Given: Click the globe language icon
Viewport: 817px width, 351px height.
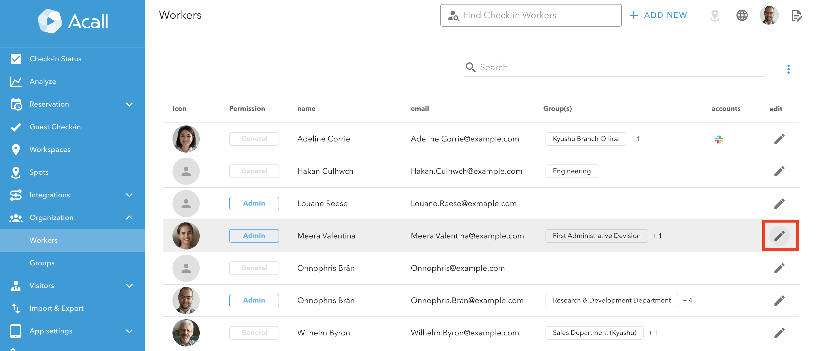Looking at the screenshot, I should coord(742,15).
